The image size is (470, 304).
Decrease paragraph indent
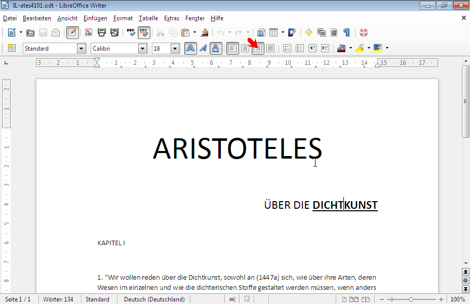312,48
